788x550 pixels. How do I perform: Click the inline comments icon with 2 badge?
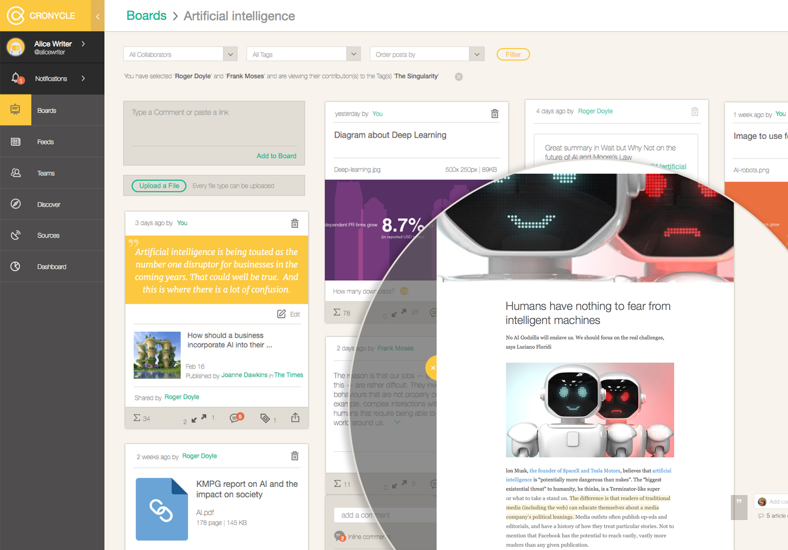coord(340,536)
